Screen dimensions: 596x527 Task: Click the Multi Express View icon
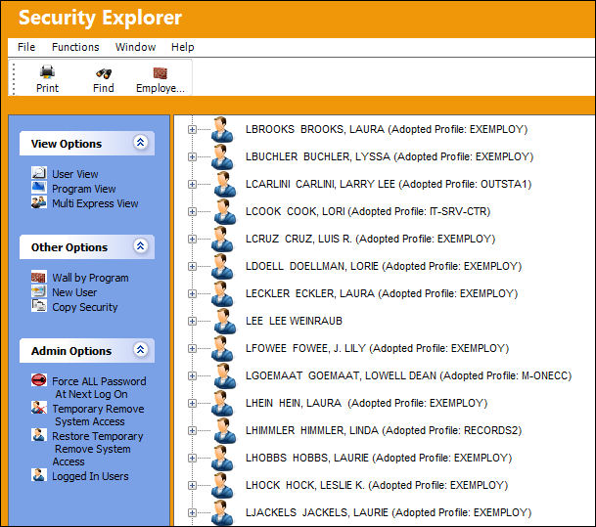point(39,202)
